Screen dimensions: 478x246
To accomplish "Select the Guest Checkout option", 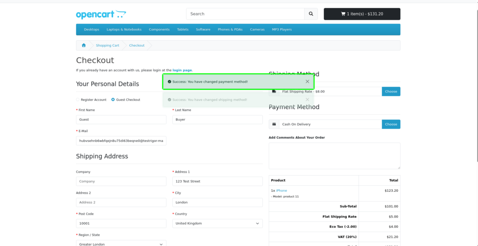I will pyautogui.click(x=113, y=100).
